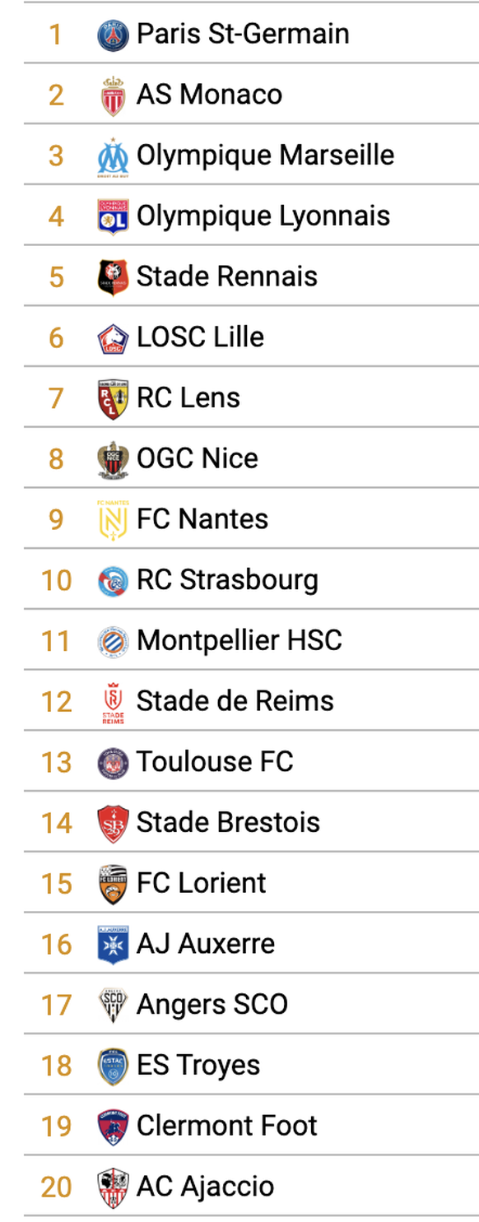Click the RC Lens crest icon

[113, 399]
